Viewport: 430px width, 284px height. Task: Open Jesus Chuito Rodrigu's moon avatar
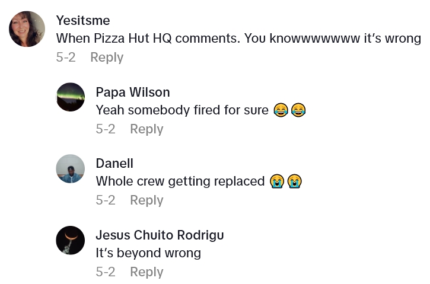point(71,240)
